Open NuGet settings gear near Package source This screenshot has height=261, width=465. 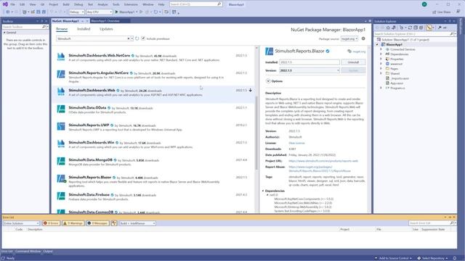point(363,38)
